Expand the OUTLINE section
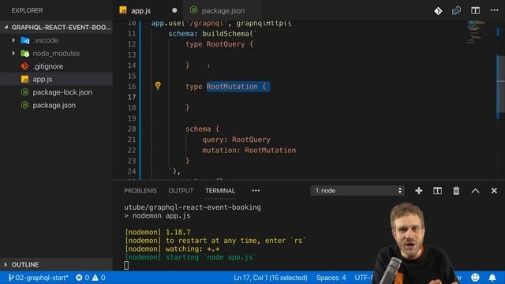This screenshot has width=505, height=284. pos(56,264)
